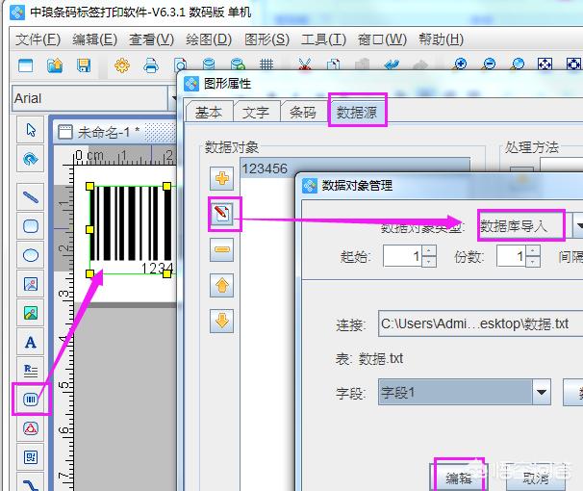Open the 窗口(W) menu

(382, 39)
